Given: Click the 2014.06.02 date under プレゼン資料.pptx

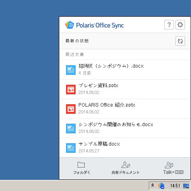Looking at the screenshot, I should (x=89, y=92).
